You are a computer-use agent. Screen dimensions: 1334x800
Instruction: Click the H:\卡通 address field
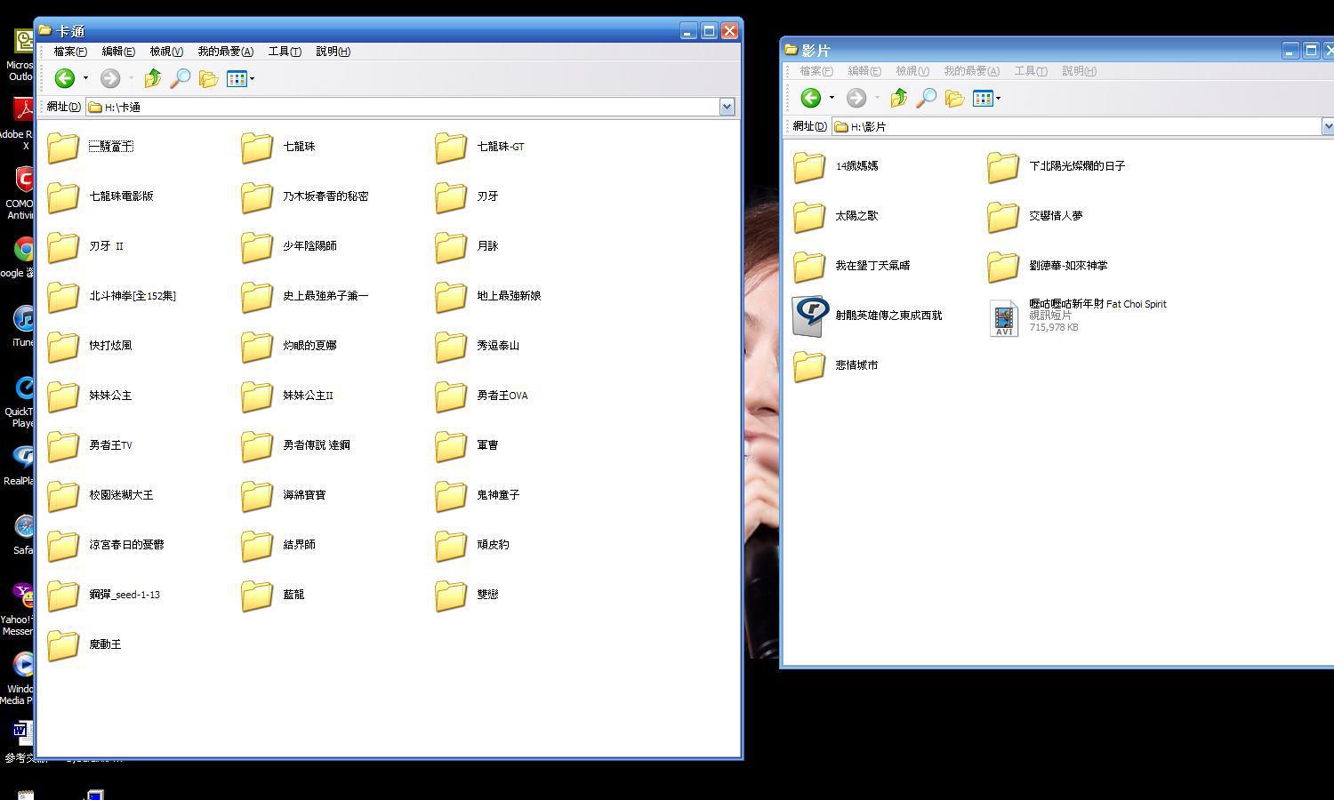[x=400, y=107]
